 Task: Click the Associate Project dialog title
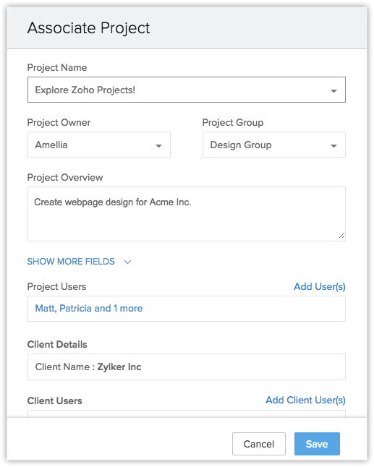point(88,28)
